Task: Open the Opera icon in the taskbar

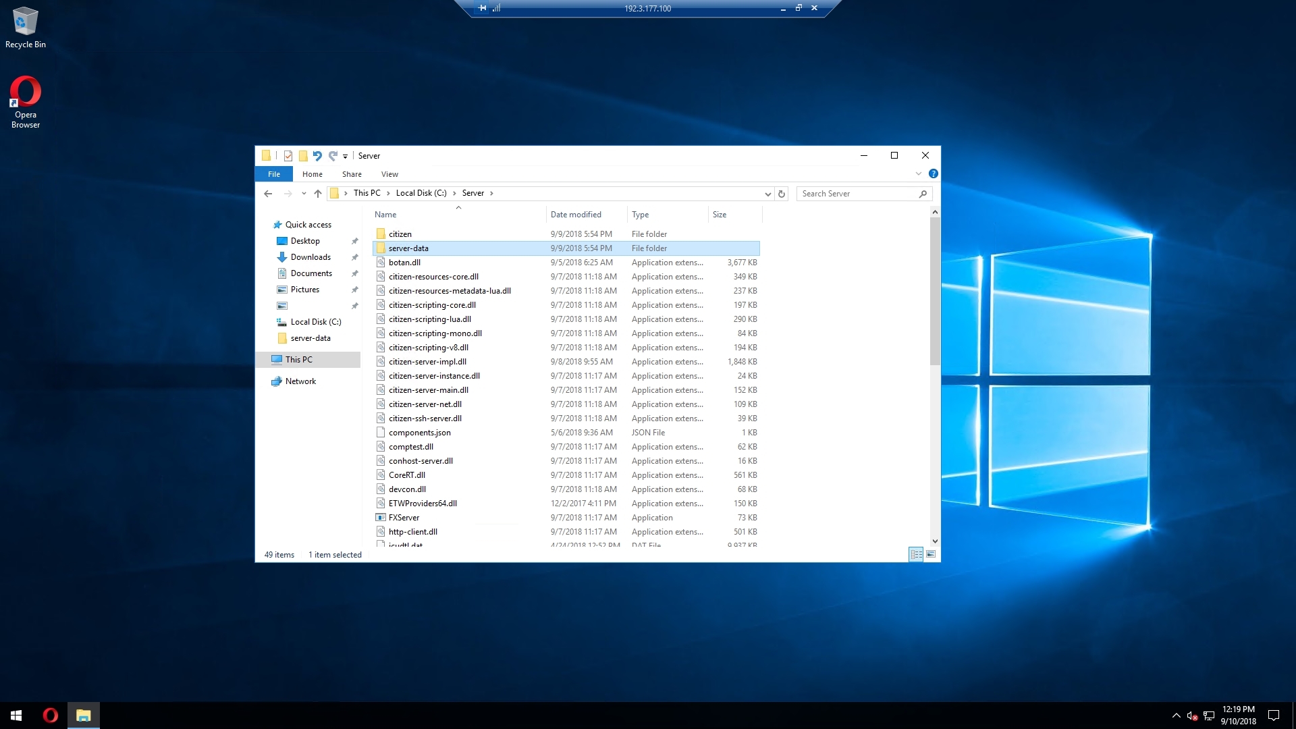Action: point(51,715)
